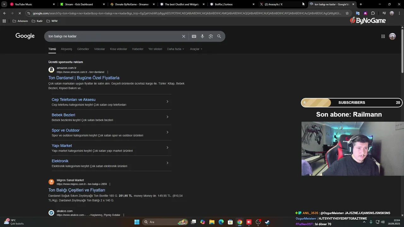Switch to the Yer siteleri tab

coord(155,49)
